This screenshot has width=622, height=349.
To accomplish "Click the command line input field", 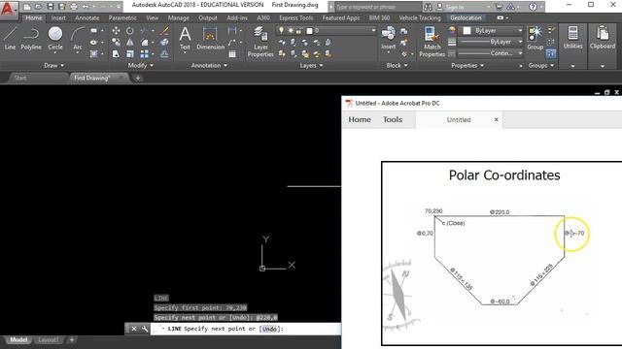I will coord(245,329).
